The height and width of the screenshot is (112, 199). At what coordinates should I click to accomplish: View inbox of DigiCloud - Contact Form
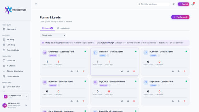click(173, 101)
